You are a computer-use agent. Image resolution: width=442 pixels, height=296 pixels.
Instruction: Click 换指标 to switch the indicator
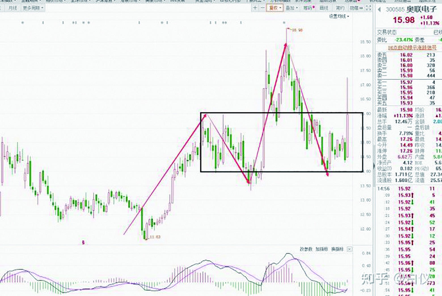click(x=337, y=249)
